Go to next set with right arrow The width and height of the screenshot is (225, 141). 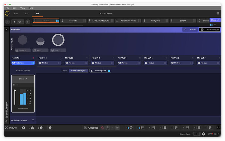pyautogui.click(x=28, y=22)
